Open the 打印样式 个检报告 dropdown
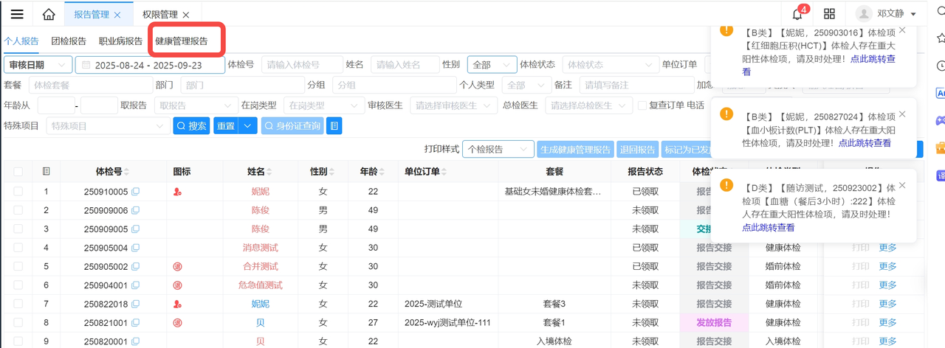 [x=498, y=149]
